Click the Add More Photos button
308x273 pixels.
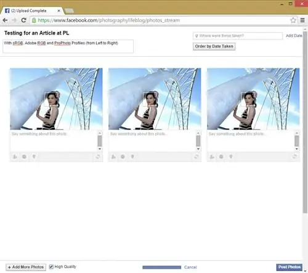click(26, 267)
